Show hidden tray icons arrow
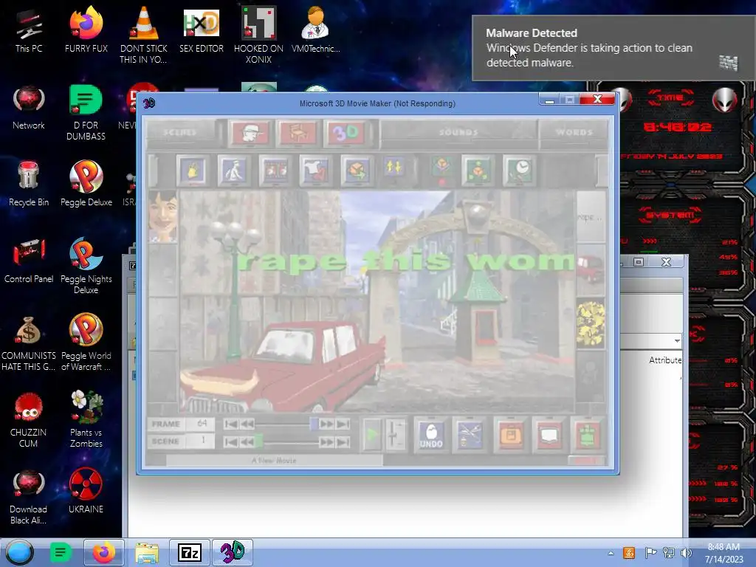This screenshot has height=567, width=756. (611, 553)
